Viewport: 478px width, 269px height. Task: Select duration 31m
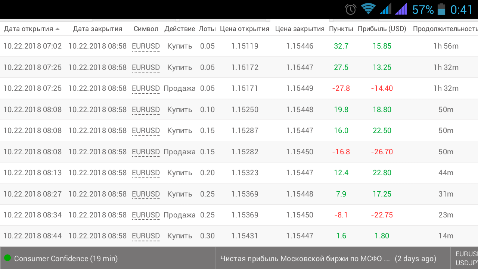[446, 194]
